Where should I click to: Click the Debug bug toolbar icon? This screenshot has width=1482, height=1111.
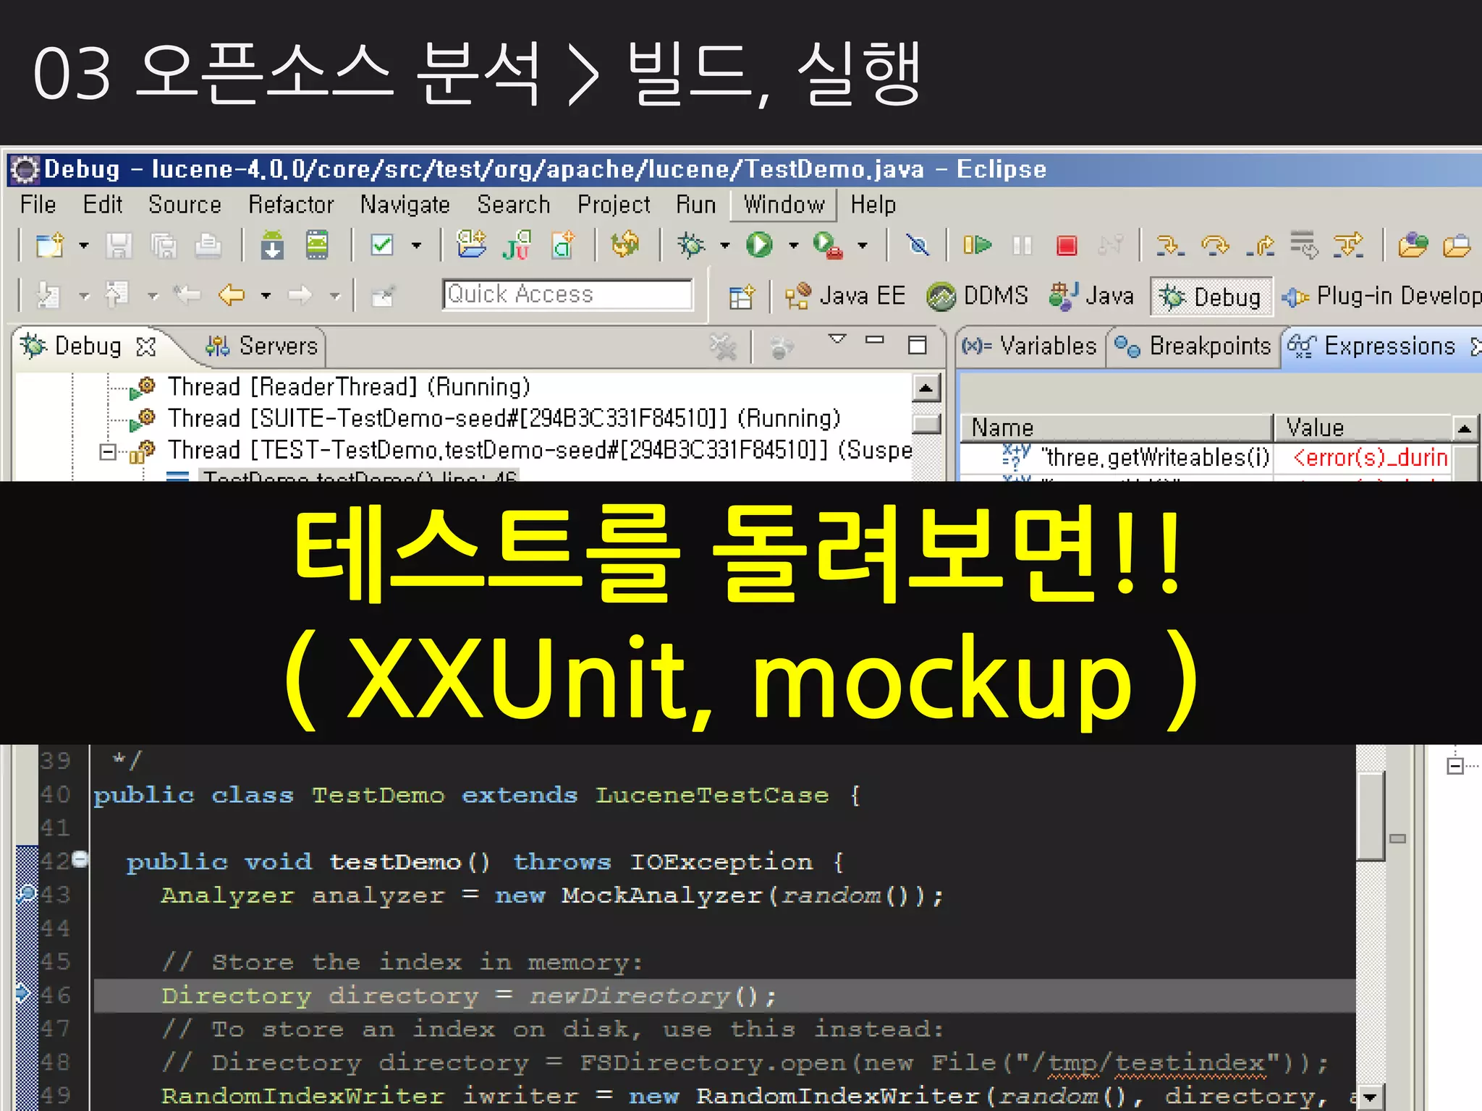691,245
